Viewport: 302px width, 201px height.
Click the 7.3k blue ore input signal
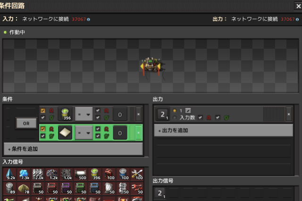(x=25, y=174)
